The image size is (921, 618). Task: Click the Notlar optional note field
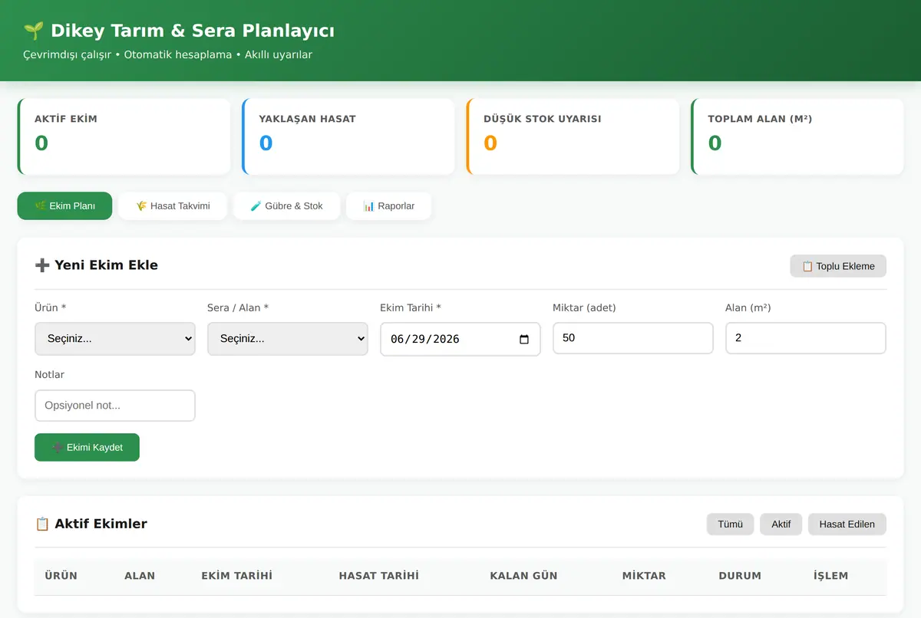(115, 406)
